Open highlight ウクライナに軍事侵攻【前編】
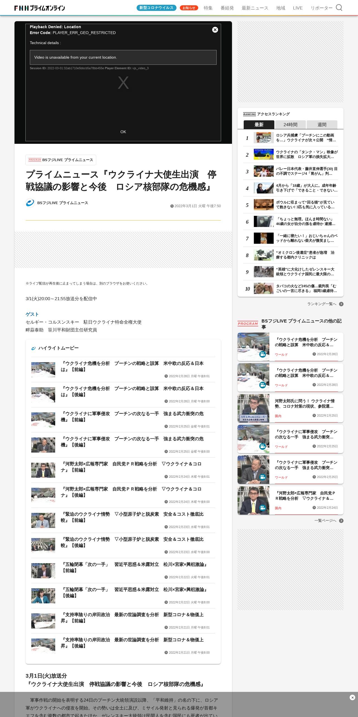This screenshot has width=358, height=717. [x=123, y=420]
